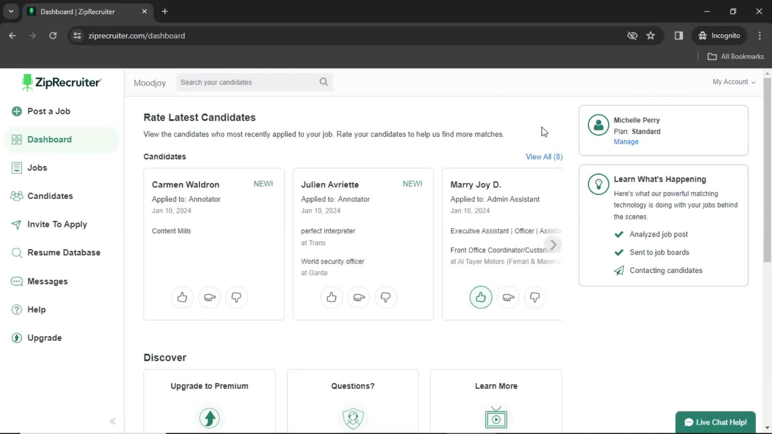Expand the My Account dropdown menu
The image size is (772, 434).
(734, 82)
